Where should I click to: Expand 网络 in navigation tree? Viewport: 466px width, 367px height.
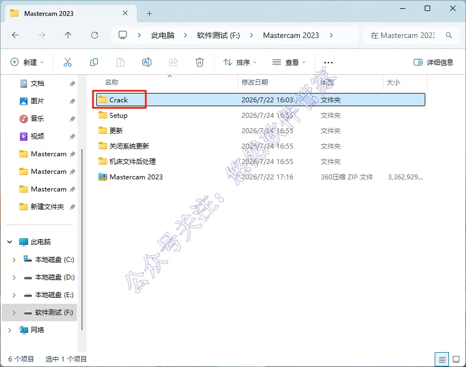tap(10, 330)
